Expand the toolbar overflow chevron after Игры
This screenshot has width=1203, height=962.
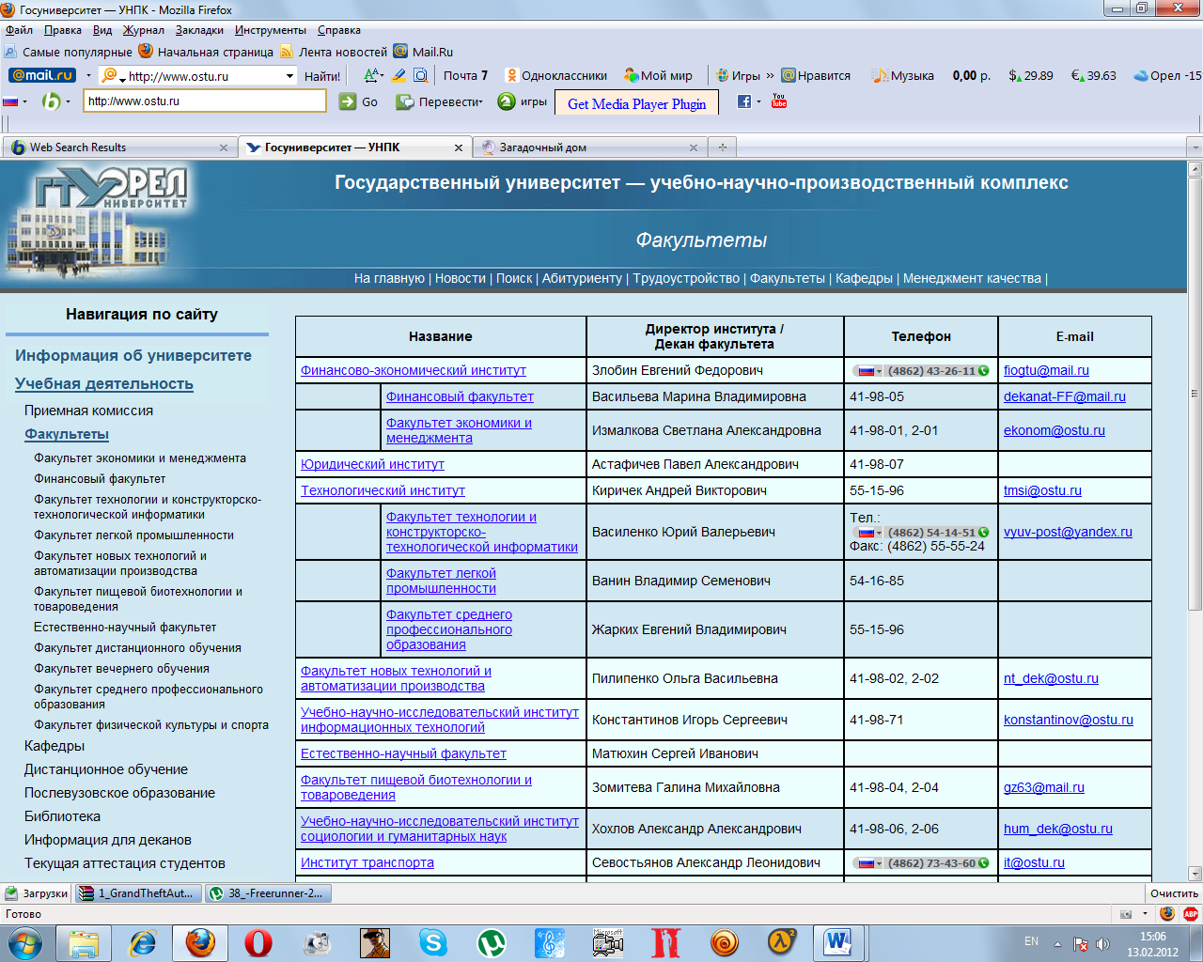pos(771,75)
